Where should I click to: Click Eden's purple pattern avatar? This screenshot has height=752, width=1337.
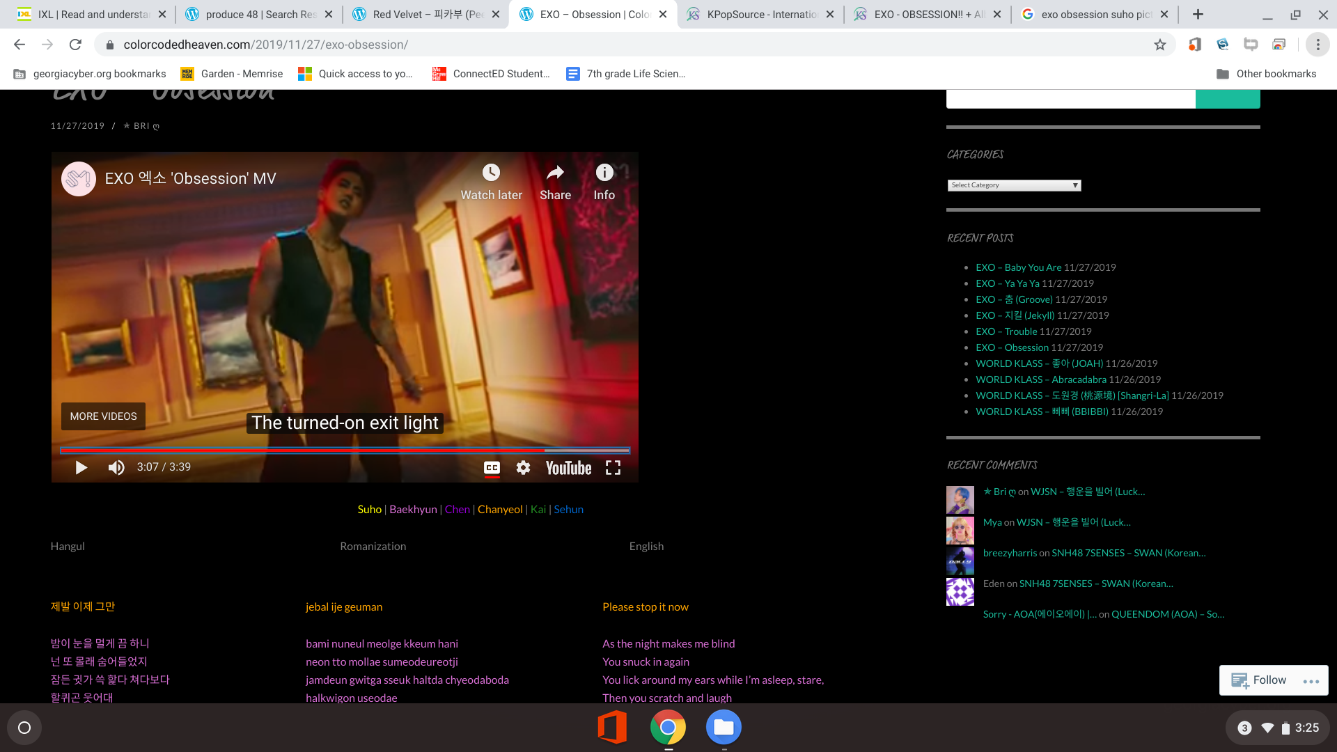point(960,592)
